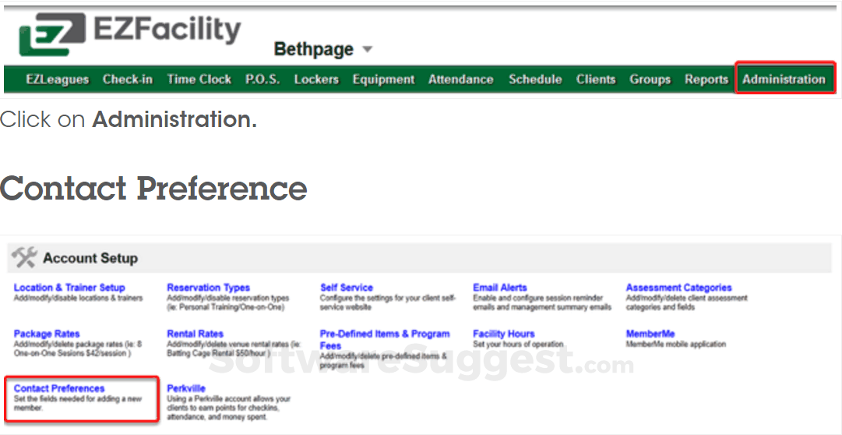The image size is (842, 435).
Task: Open the Assessment Categories link
Action: (x=678, y=288)
